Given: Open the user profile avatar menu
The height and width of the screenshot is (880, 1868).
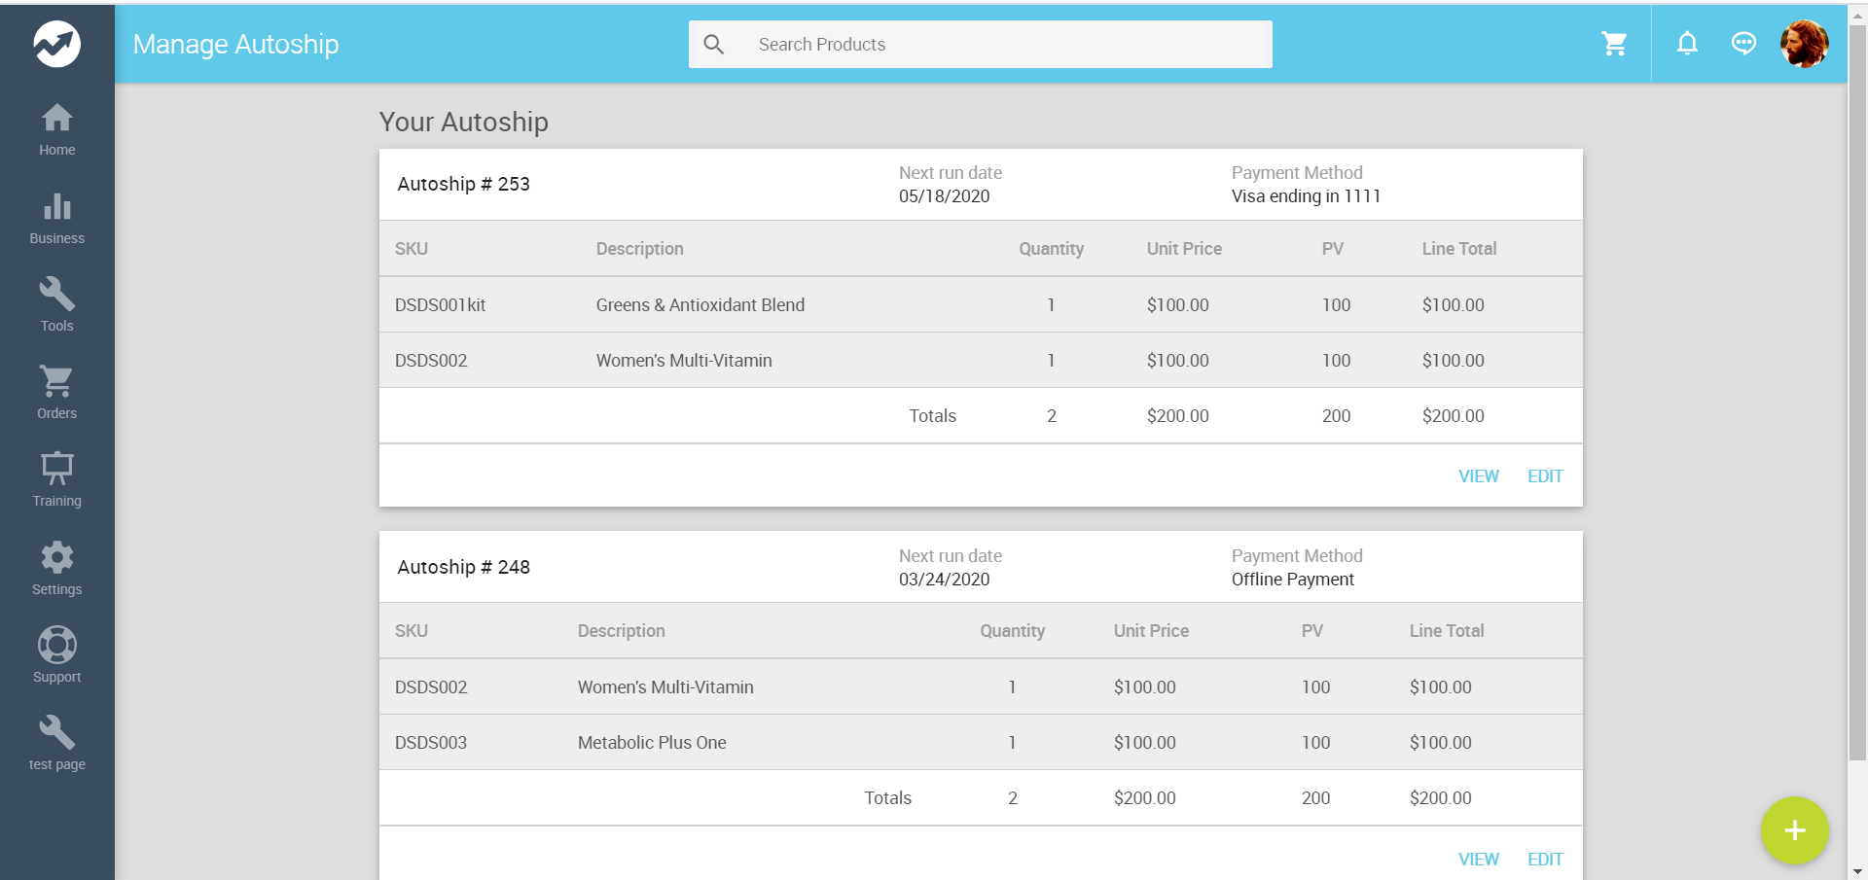Looking at the screenshot, I should 1804,44.
